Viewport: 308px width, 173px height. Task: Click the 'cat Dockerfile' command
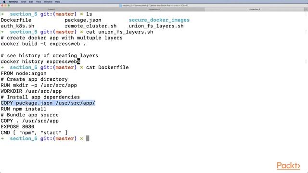107,67
